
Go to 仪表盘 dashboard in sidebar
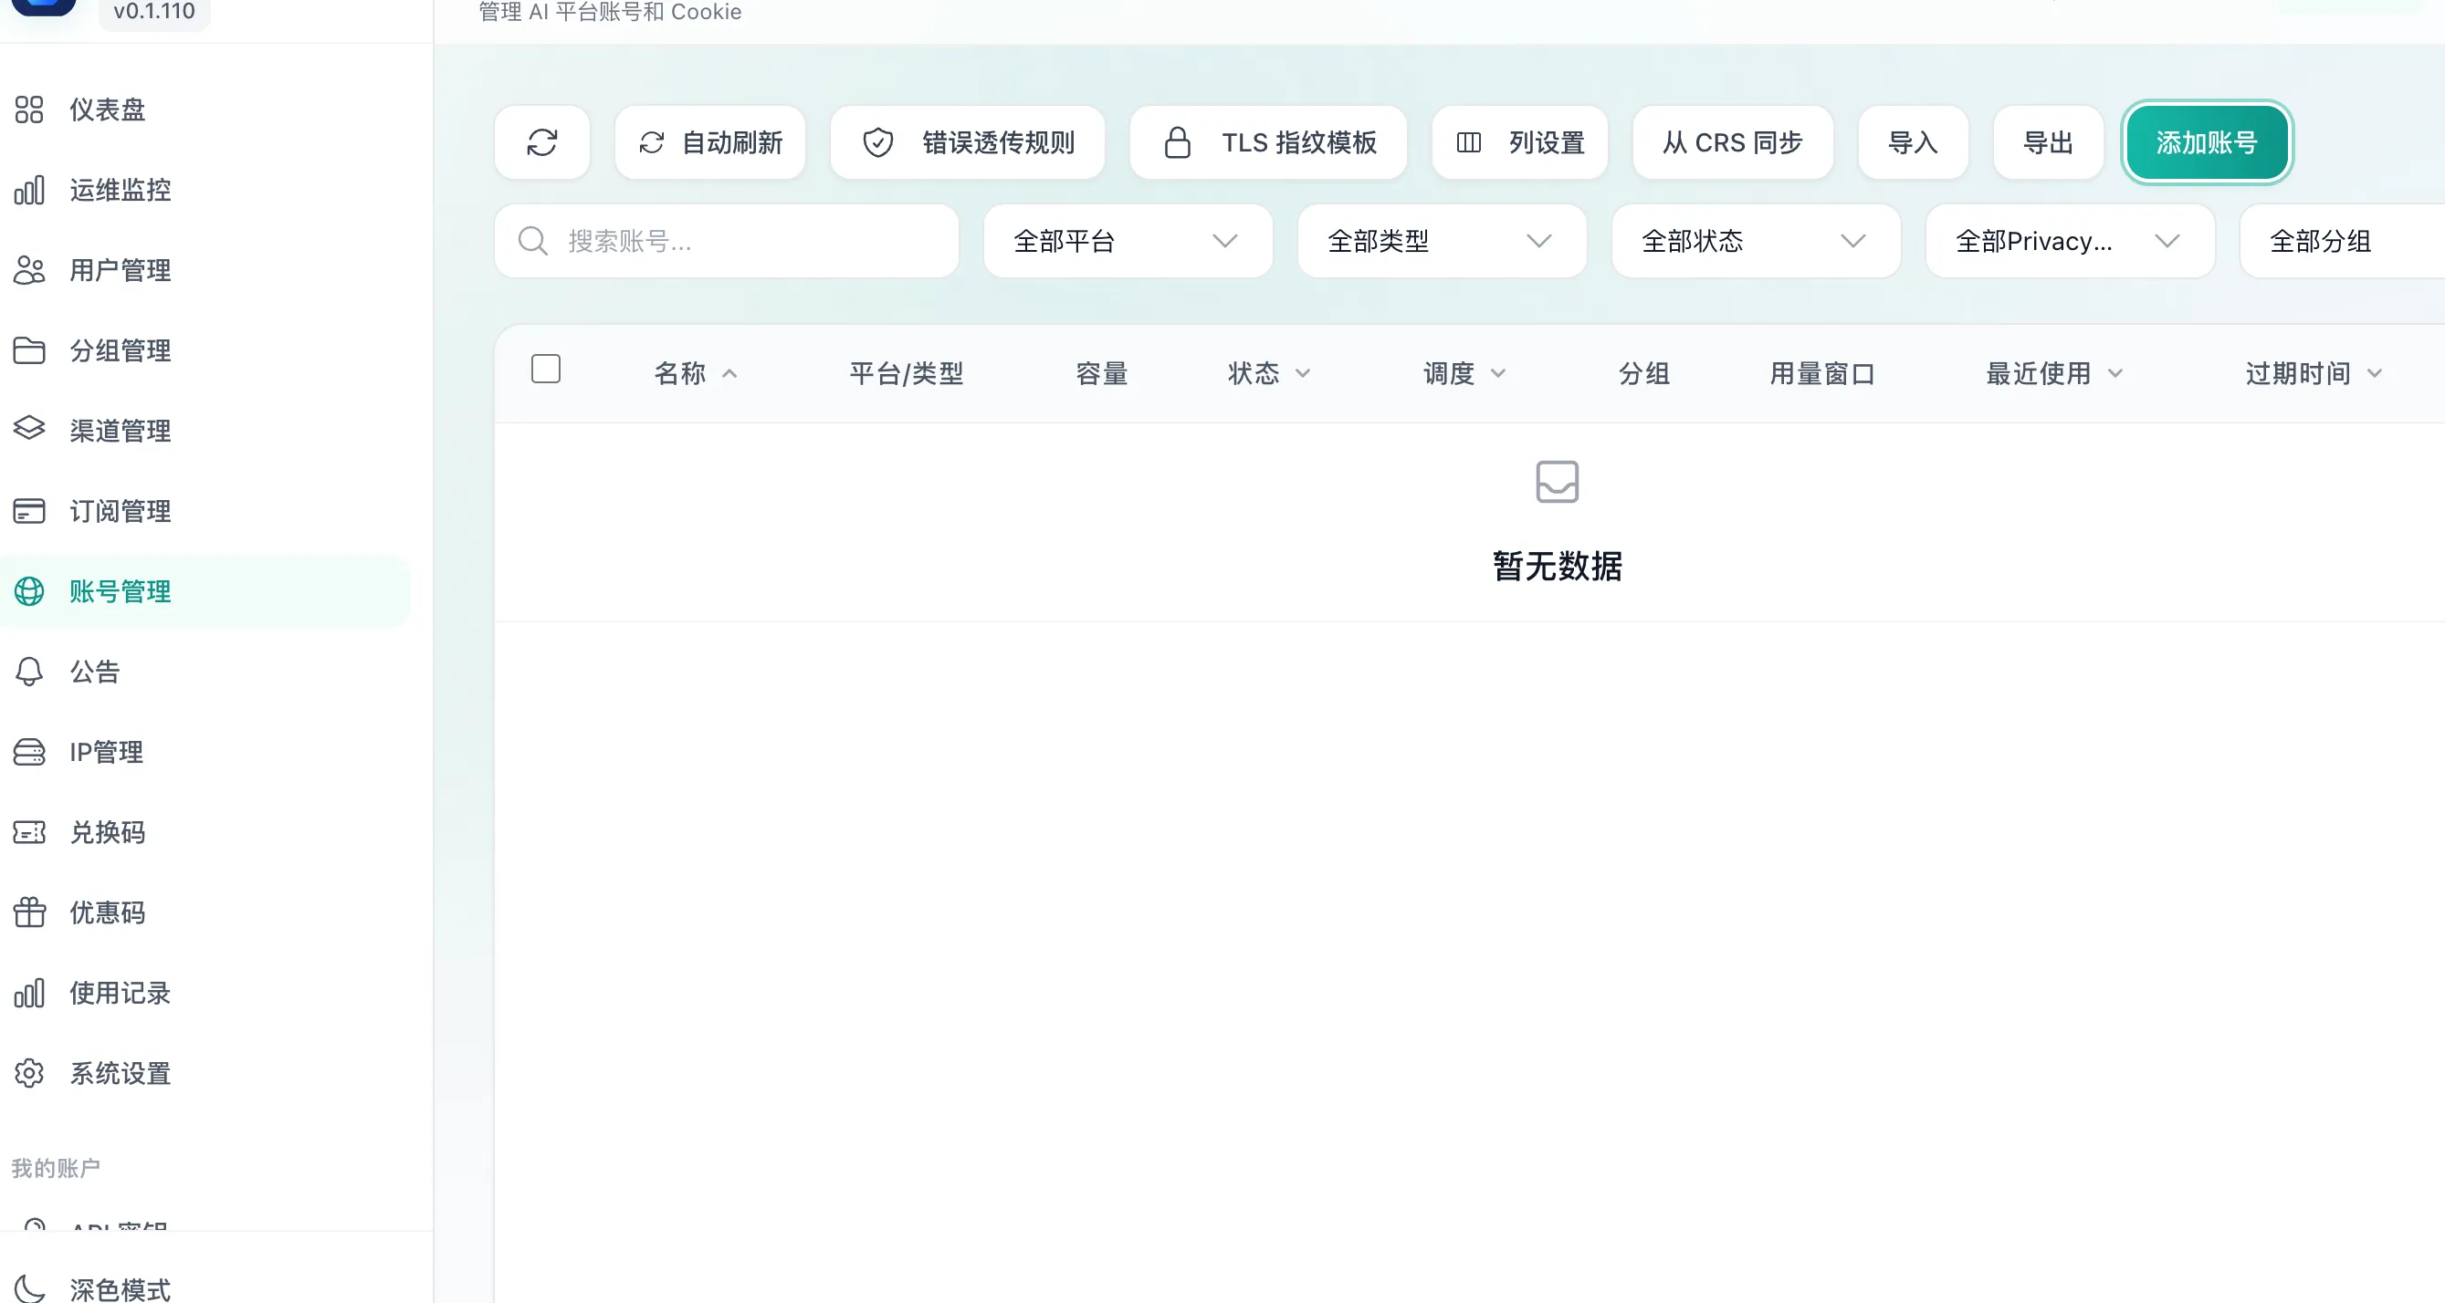107,110
